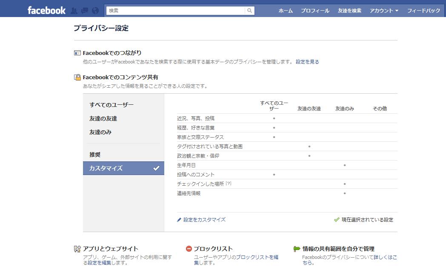
Task: Click green flag icon for 情報の共有範囲
Action: tap(297, 249)
